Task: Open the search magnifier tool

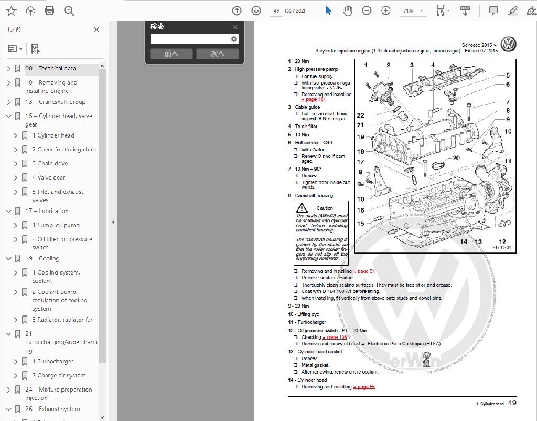Action: tap(69, 11)
